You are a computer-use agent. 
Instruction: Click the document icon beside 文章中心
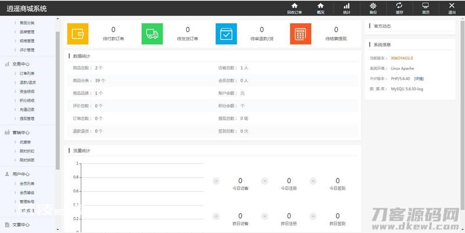coord(7,224)
